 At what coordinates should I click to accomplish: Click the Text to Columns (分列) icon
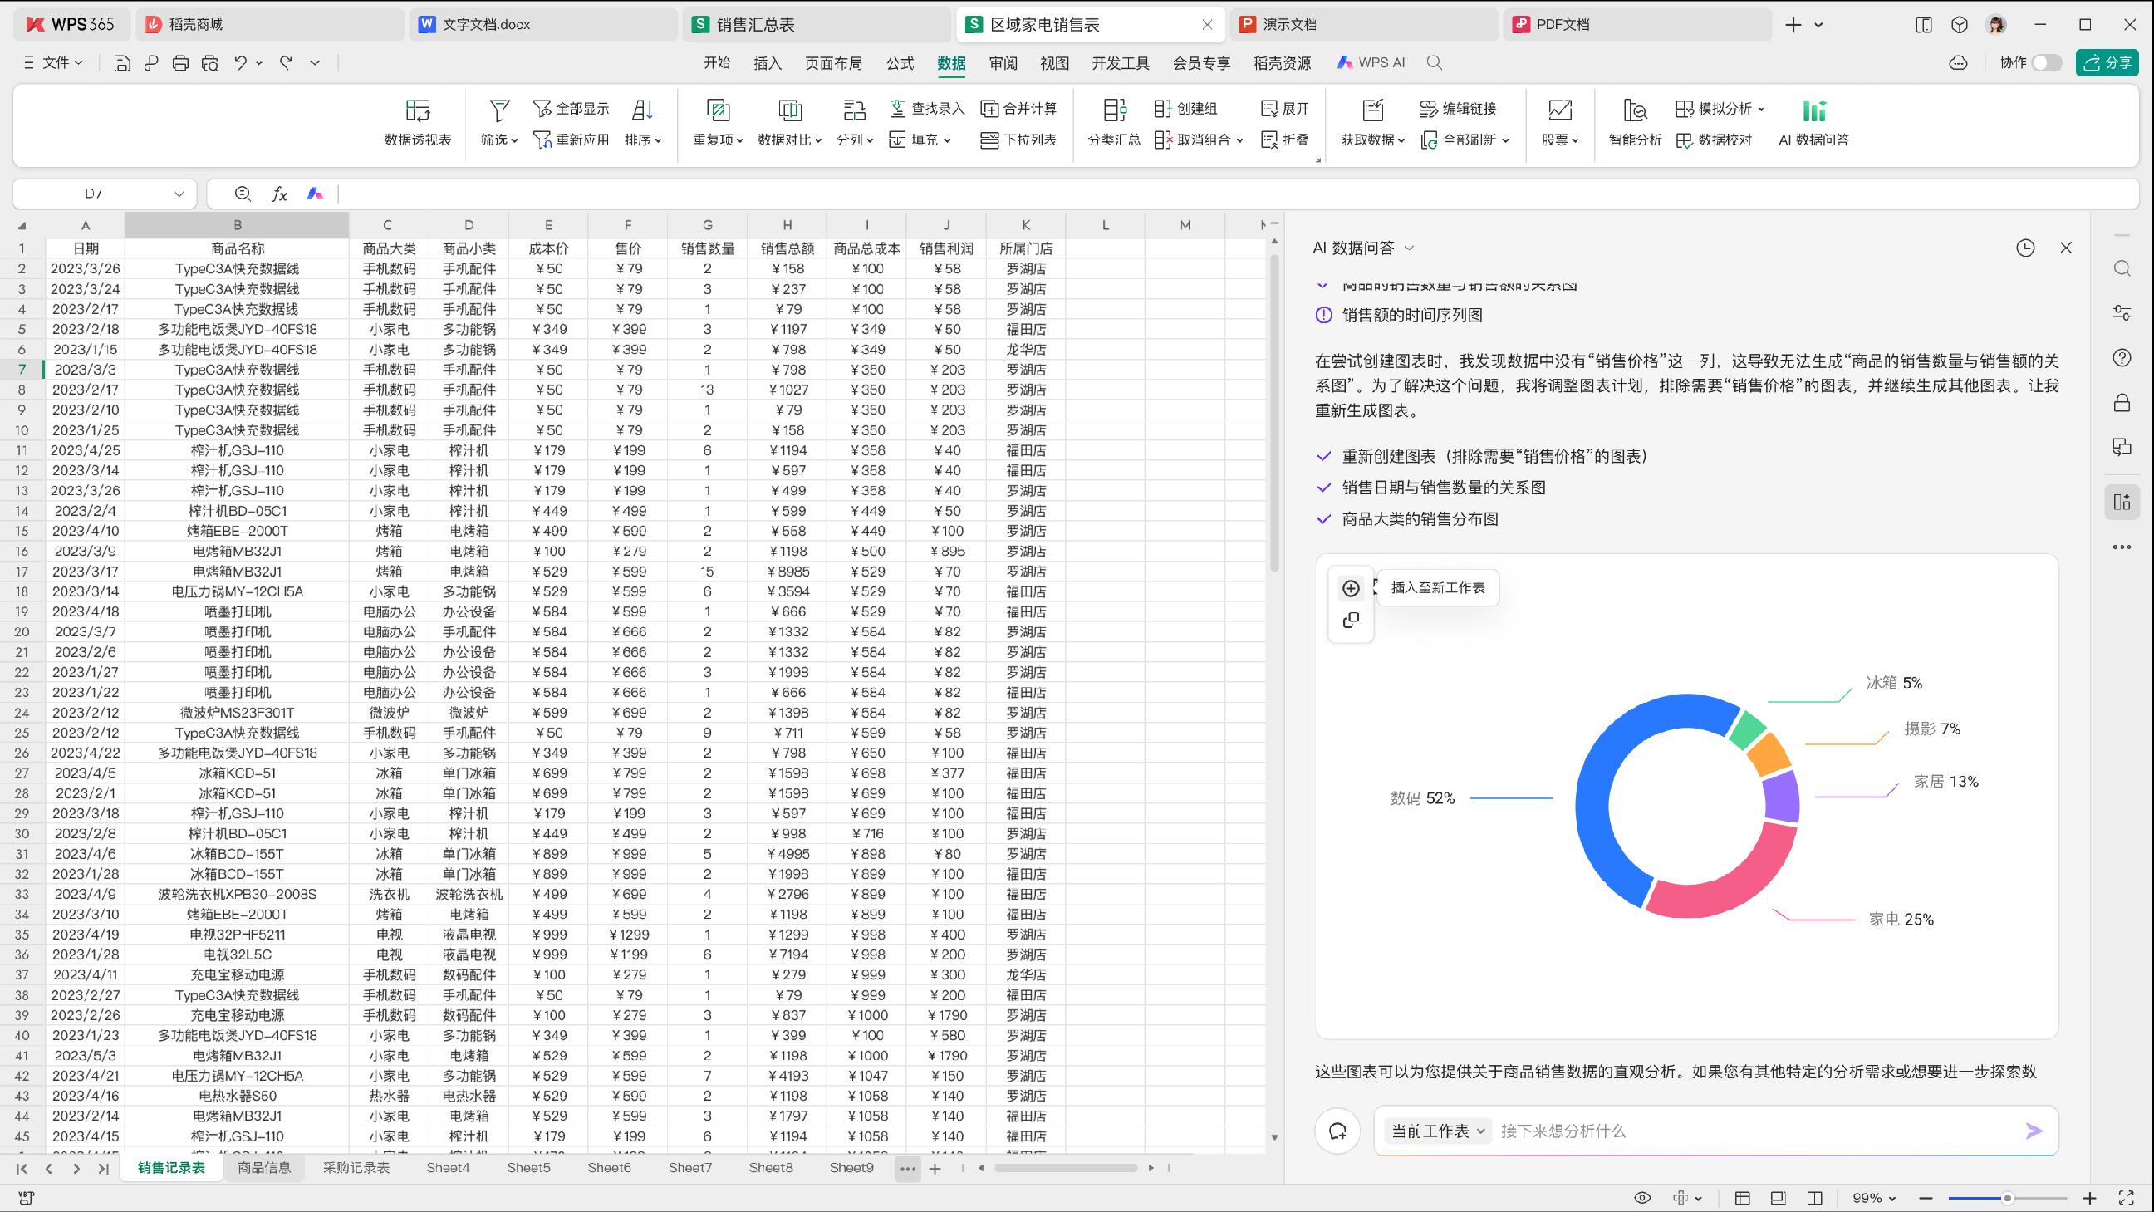pyautogui.click(x=854, y=110)
